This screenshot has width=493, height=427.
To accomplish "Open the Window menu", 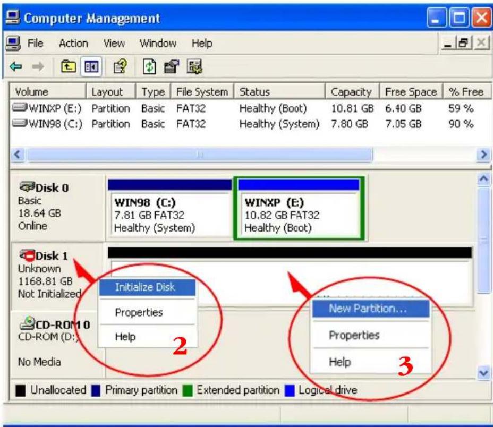I will (x=158, y=43).
